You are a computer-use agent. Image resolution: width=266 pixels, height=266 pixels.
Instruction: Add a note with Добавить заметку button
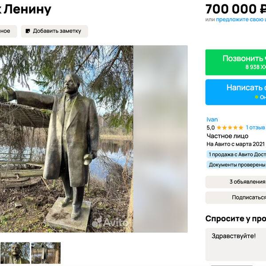55,31
